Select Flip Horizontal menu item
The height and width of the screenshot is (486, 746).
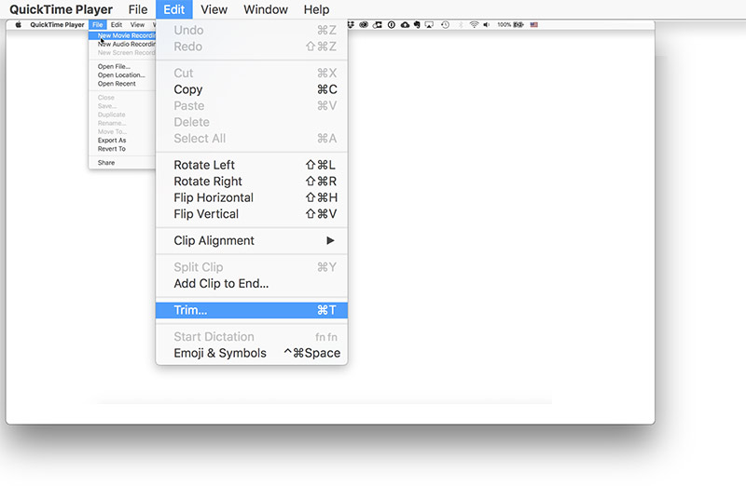(252, 197)
